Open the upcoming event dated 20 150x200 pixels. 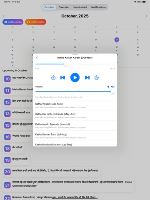click(51, 172)
